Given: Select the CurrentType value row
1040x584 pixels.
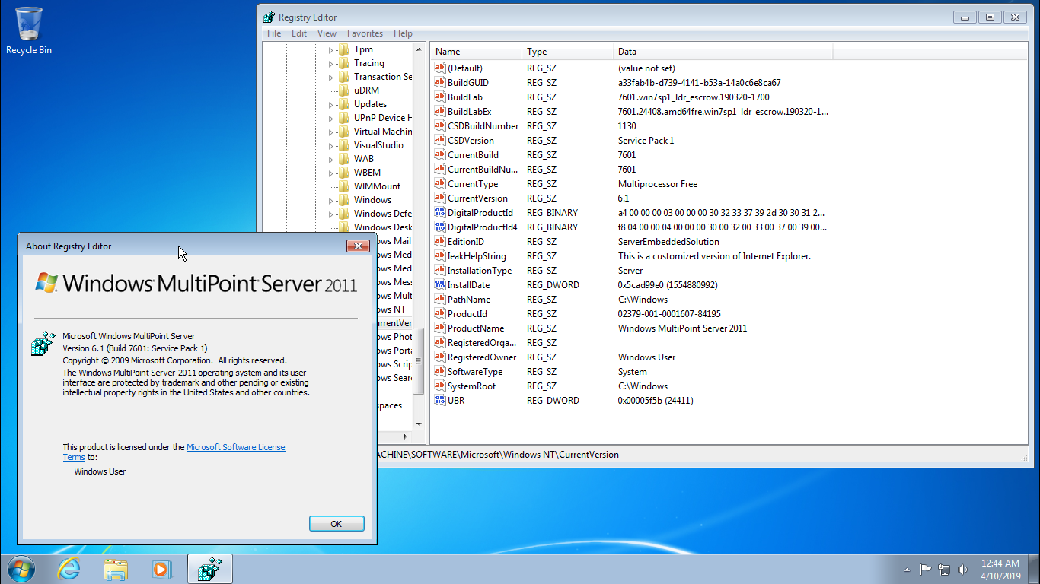Looking at the screenshot, I should tap(632, 183).
